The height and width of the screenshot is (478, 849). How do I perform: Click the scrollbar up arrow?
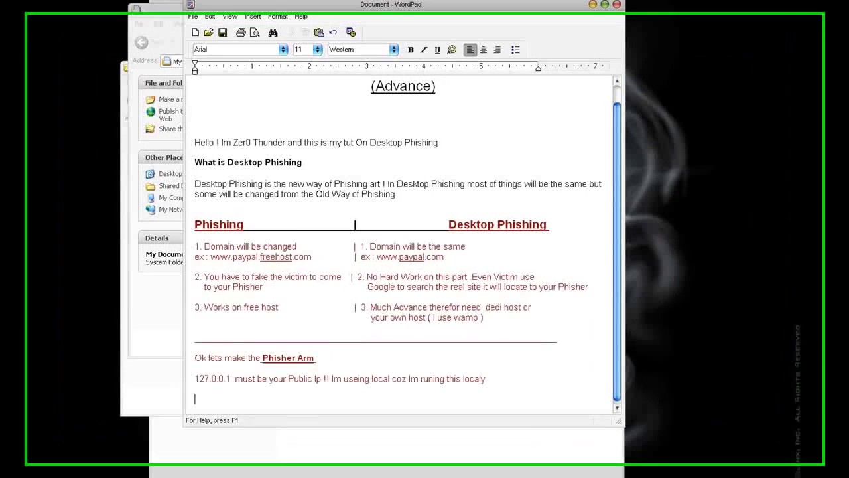617,81
